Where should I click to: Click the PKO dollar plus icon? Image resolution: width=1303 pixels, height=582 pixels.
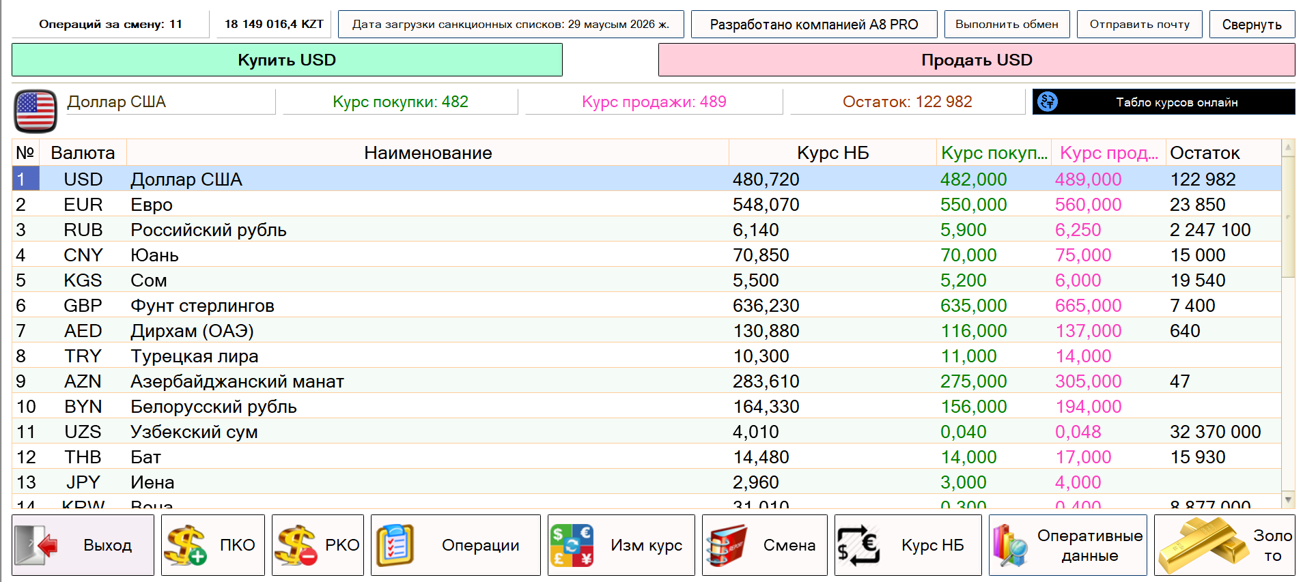point(184,545)
